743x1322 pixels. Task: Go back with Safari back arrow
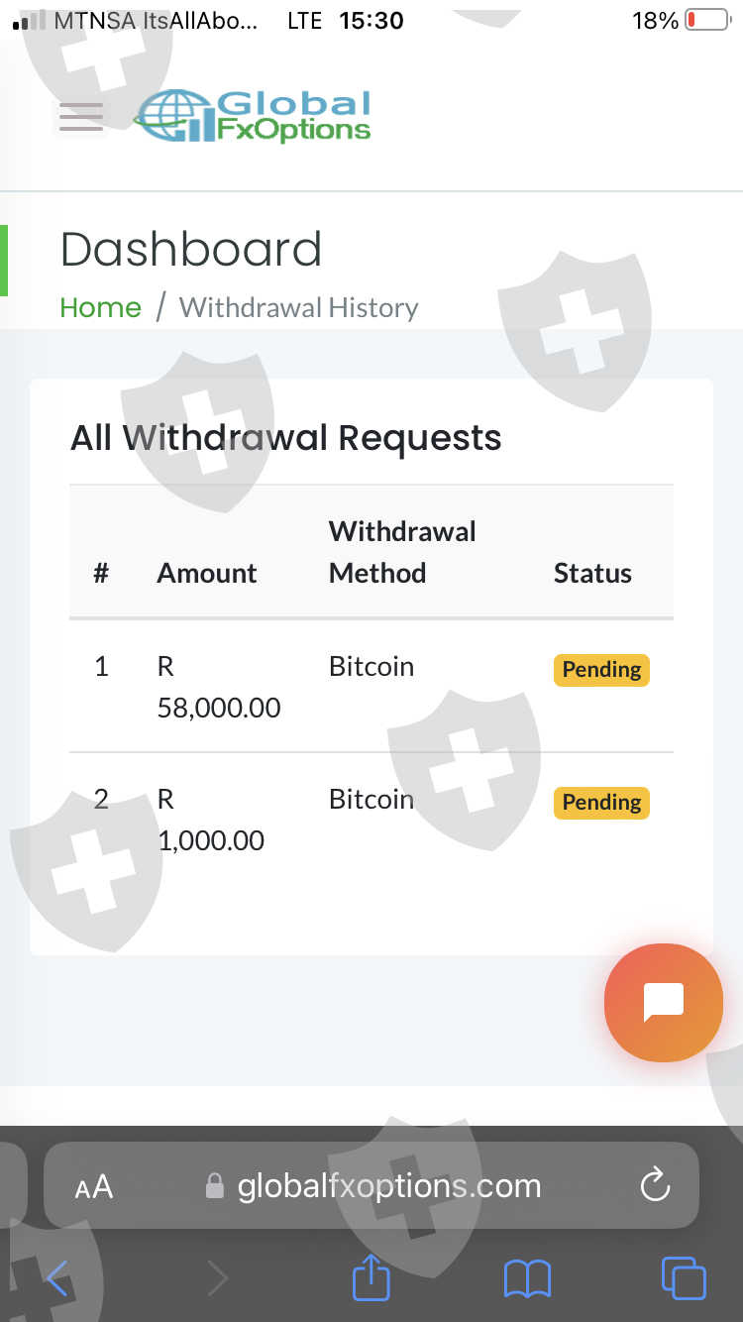57,1278
